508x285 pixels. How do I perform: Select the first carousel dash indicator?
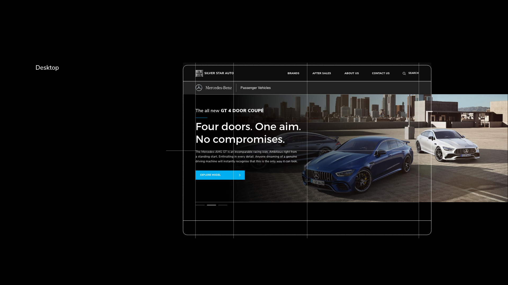tap(200, 205)
